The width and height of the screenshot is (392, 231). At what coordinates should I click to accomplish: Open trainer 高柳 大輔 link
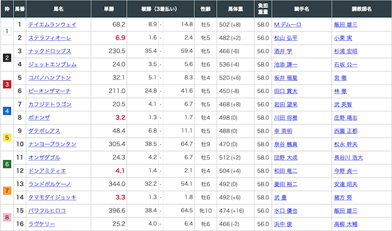click(345, 224)
